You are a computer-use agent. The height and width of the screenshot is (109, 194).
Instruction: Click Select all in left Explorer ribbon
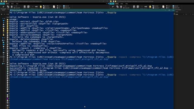66,6
